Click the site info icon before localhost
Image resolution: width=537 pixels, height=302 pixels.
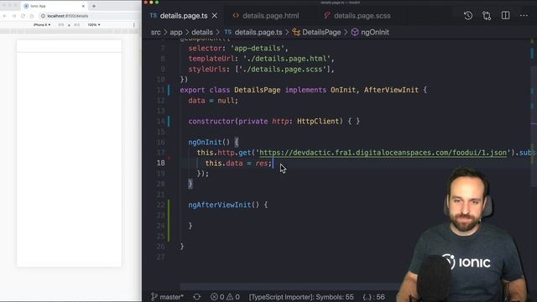[43, 16]
